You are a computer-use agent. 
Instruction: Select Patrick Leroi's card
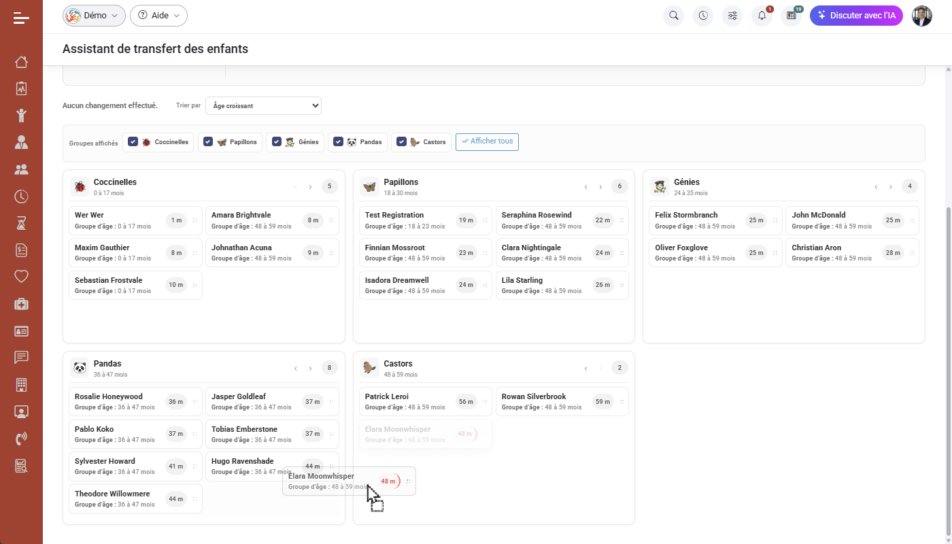tap(426, 402)
